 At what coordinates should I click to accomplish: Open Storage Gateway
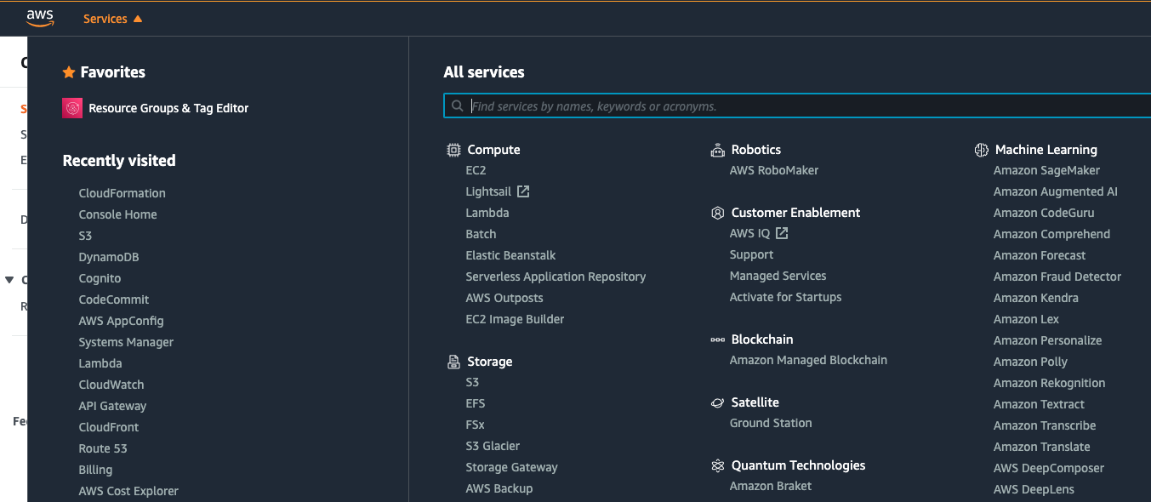tap(511, 467)
